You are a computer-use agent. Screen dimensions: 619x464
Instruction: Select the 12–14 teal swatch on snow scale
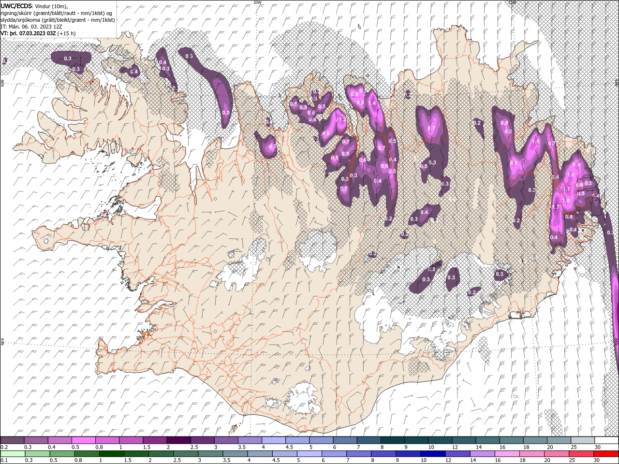(464, 440)
